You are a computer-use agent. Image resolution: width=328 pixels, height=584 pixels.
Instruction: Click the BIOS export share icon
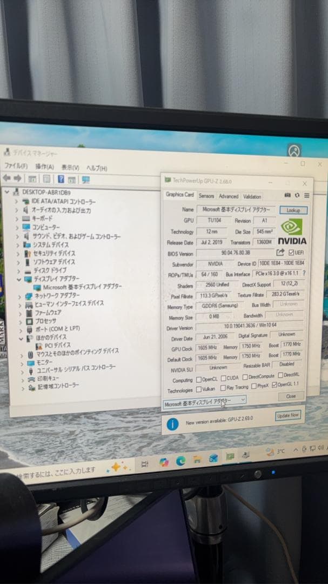[280, 252]
